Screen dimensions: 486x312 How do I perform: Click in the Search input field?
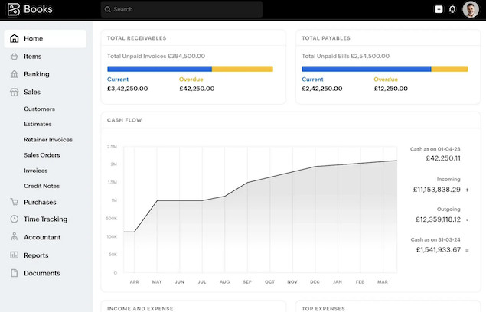click(181, 9)
